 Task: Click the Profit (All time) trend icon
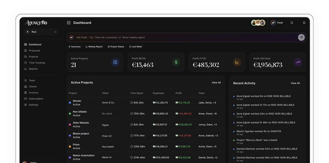(x=298, y=62)
